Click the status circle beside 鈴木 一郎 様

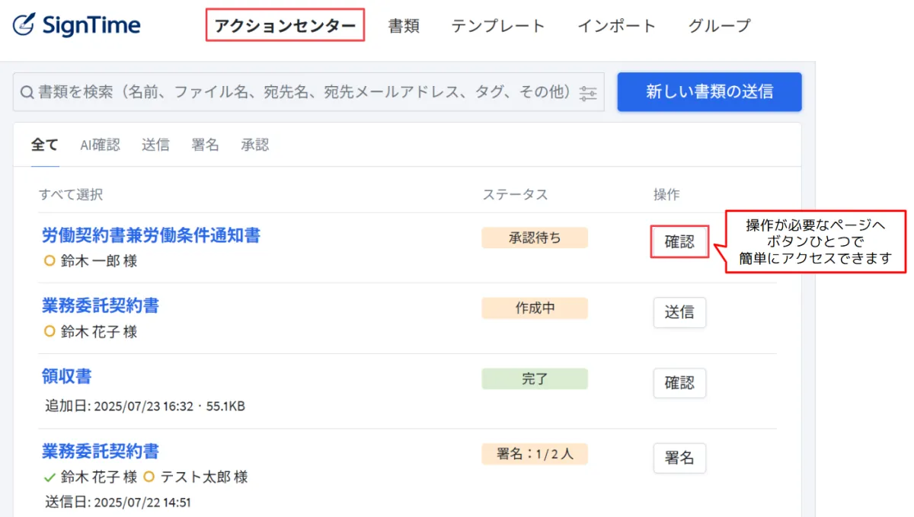[50, 260]
